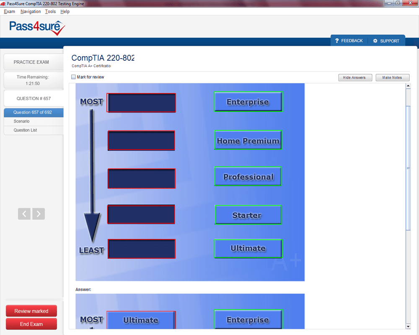Open the Tools menu
Viewport: 419px width, 335px height.
51,11
